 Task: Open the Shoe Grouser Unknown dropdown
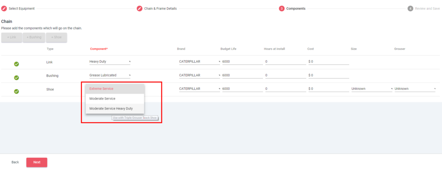tap(415, 89)
